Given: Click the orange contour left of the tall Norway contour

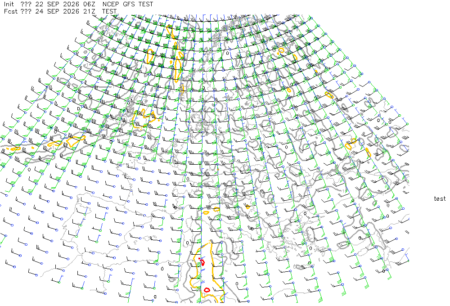Looking at the screenshot, I should click(150, 56).
